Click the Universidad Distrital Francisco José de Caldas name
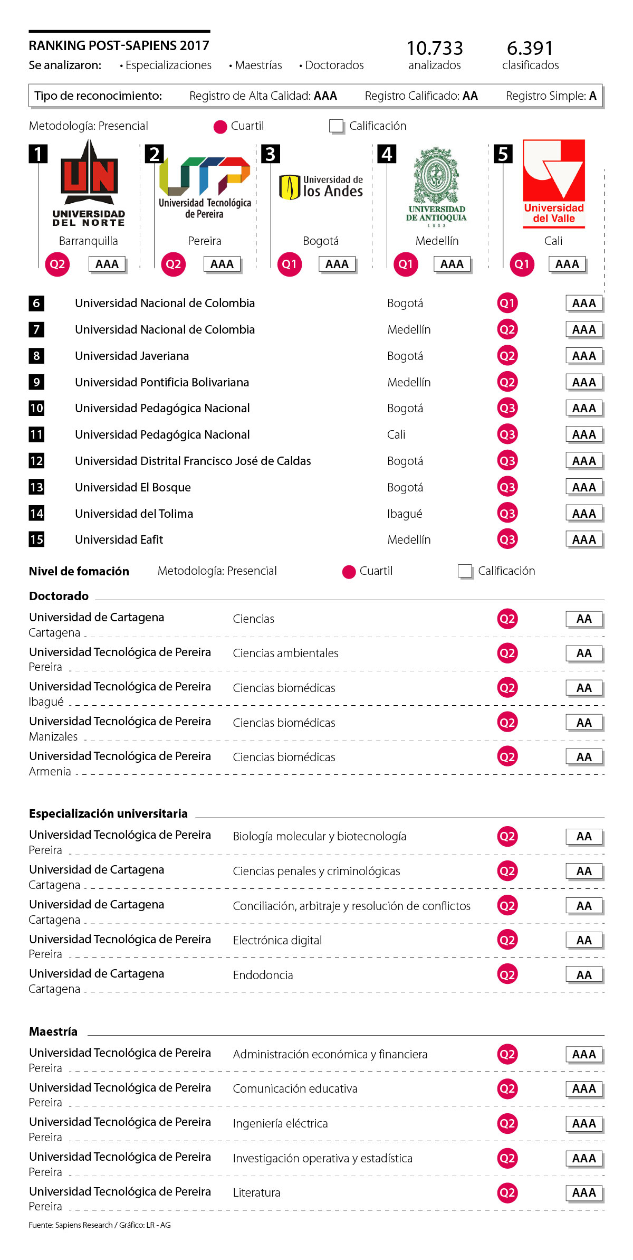This screenshot has height=1260, width=633. [193, 461]
